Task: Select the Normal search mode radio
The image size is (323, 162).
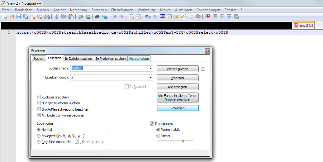Action: click(39, 130)
